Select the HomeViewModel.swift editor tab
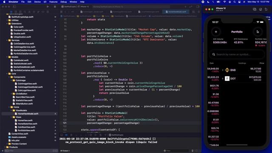The image size is (272, 153). [176, 12]
